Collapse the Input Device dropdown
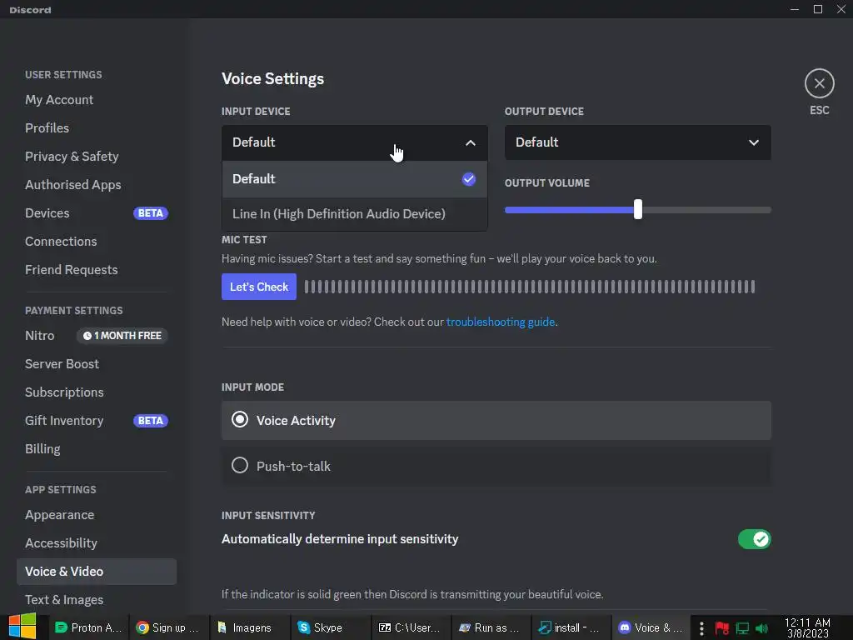853x640 pixels. [x=355, y=142]
